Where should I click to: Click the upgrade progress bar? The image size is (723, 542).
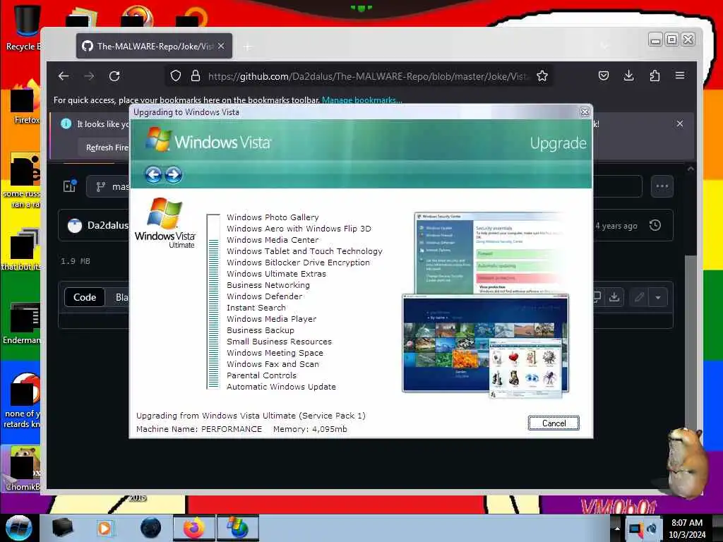(x=213, y=301)
